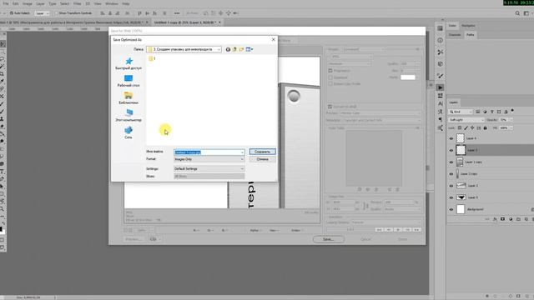This screenshot has width=534, height=300.
Task: Switch to the Paths tab
Action: click(471, 35)
